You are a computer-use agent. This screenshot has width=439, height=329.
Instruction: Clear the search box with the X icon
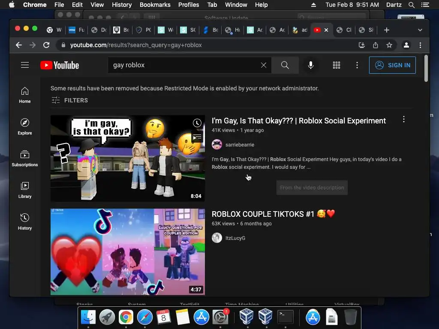[x=264, y=65]
